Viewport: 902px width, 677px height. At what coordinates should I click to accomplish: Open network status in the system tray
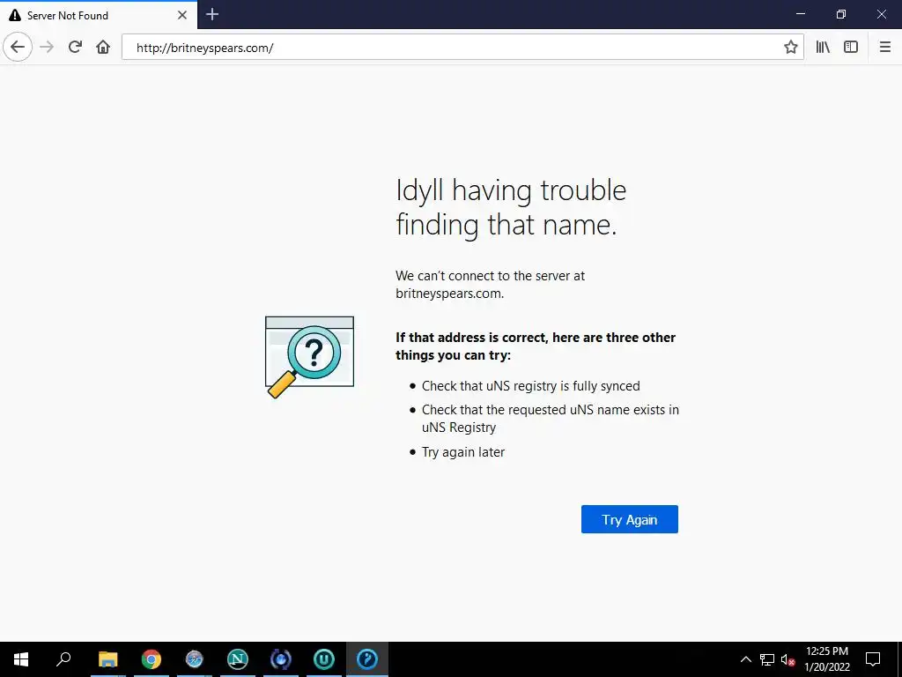coord(767,659)
